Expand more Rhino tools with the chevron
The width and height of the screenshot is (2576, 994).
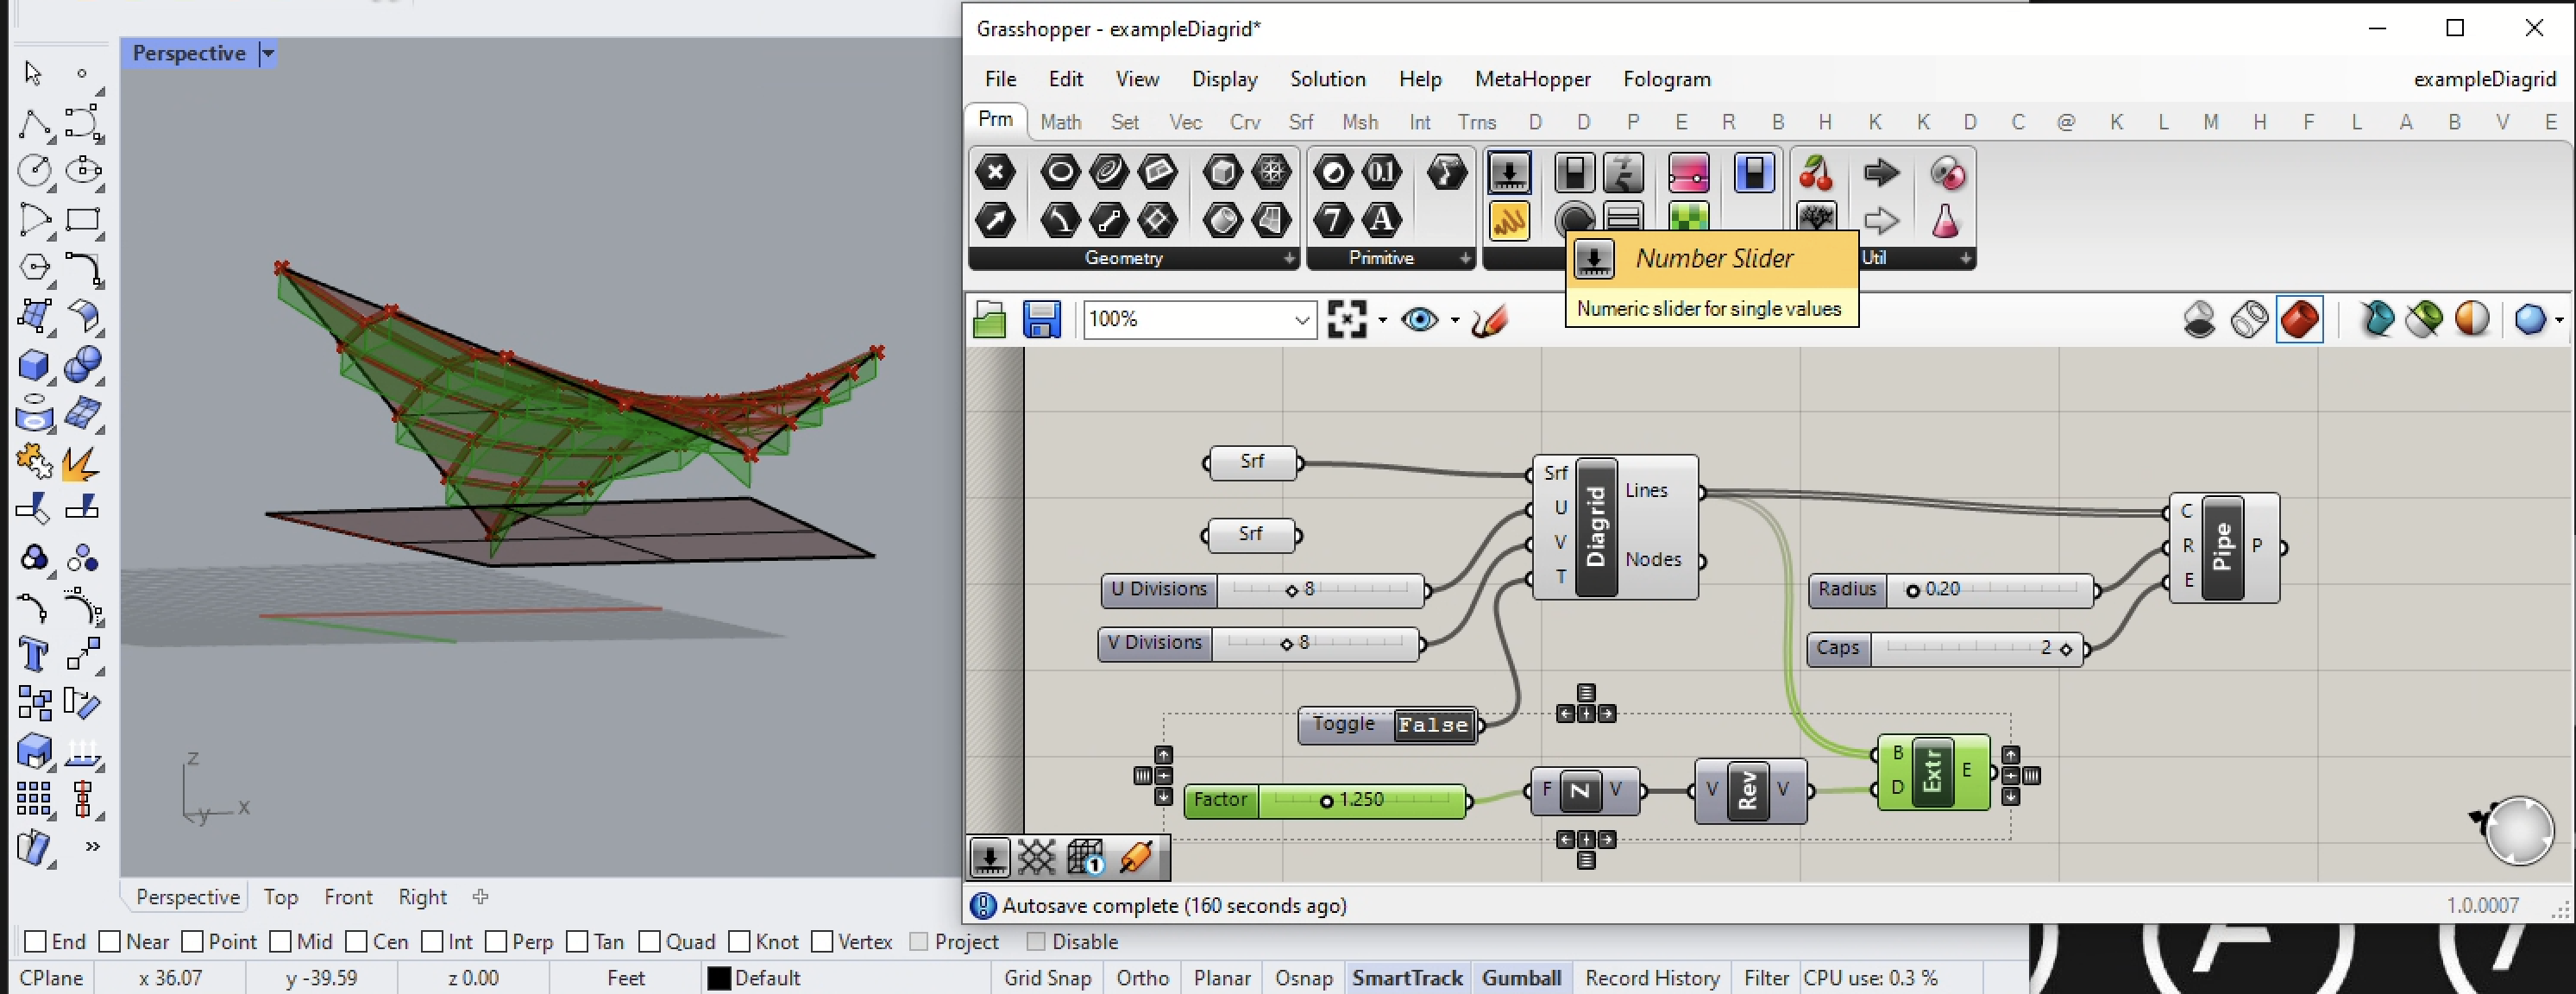pyautogui.click(x=92, y=846)
